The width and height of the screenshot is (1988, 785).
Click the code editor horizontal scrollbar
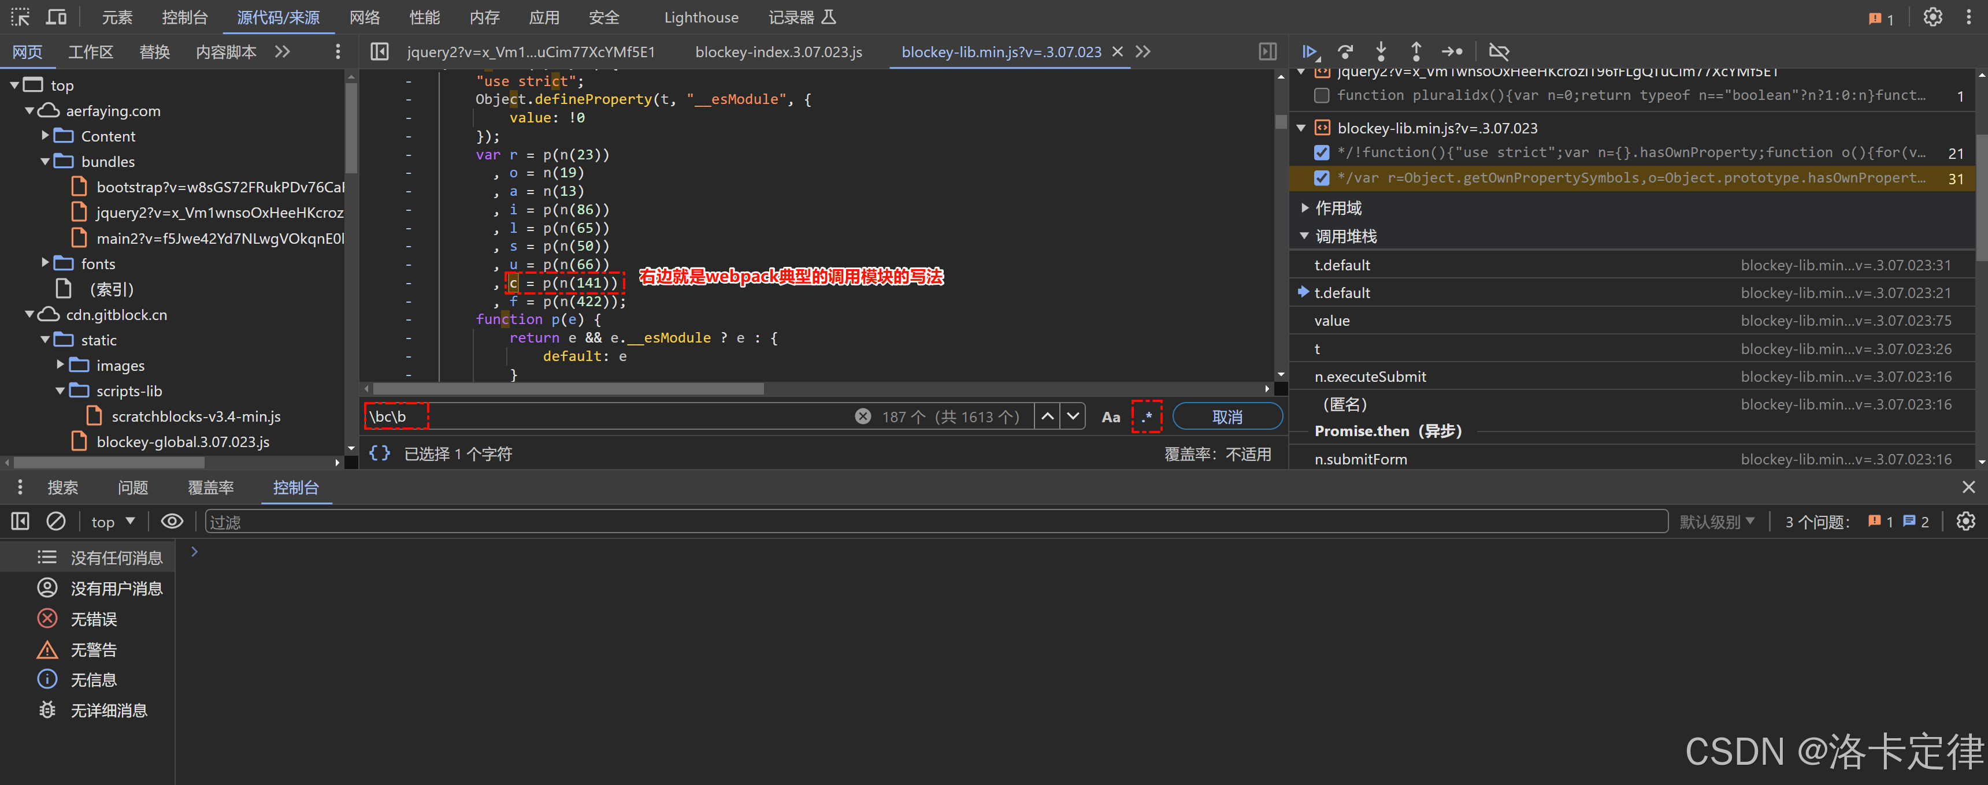coord(569,389)
